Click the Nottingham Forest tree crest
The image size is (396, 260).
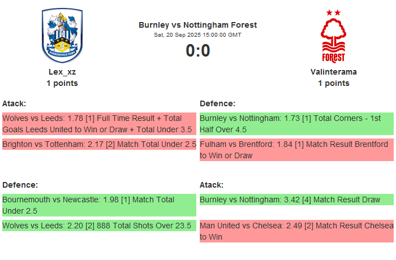[333, 36]
